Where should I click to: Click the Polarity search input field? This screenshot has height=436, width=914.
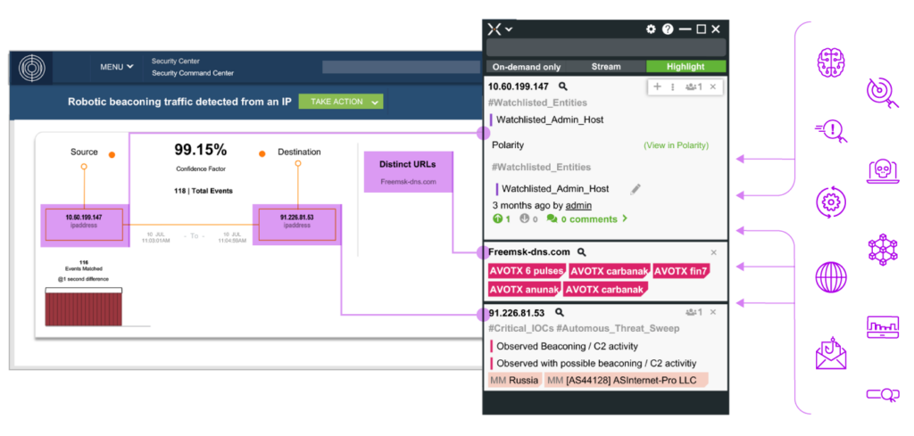click(607, 48)
